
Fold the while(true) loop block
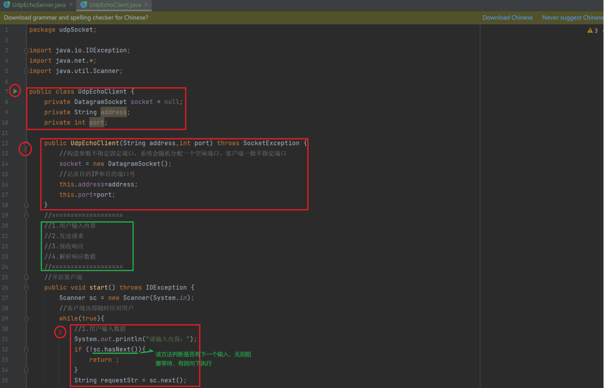26,318
